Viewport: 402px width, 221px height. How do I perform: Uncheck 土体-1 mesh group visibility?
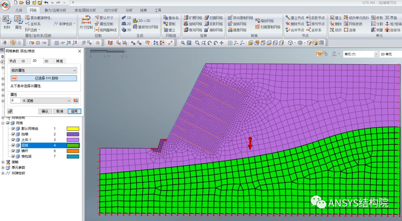click(13, 140)
